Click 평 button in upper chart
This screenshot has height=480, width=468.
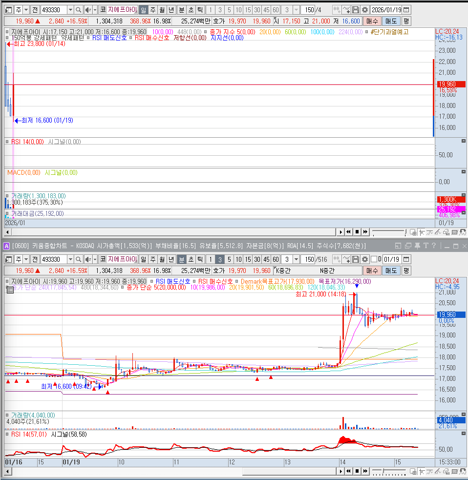(406, 21)
